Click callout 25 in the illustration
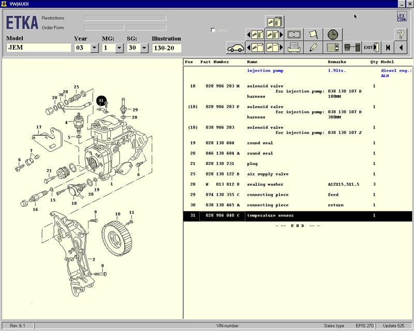414x331 pixels. [76, 87]
